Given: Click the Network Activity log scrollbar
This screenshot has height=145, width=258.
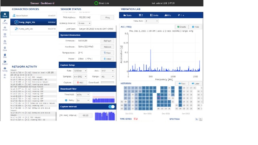Looking at the screenshot, I should point(56,116).
